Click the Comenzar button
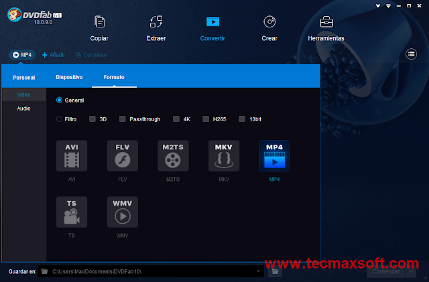Viewport: 429px width, 282px height. pyautogui.click(x=386, y=271)
